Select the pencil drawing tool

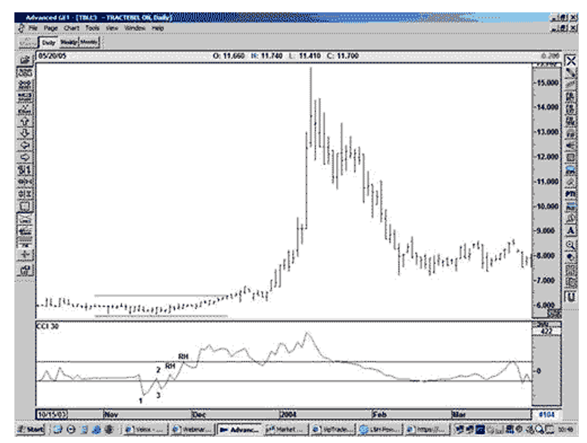click(571, 73)
